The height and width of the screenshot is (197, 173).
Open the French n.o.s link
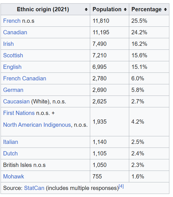12,21
